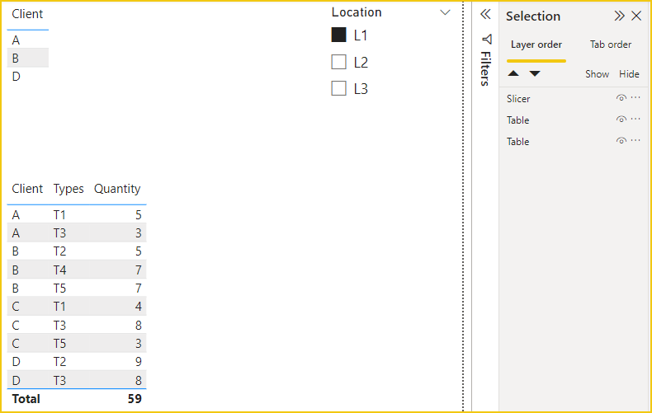The width and height of the screenshot is (652, 413).
Task: Select the T3 cell in first client A rows
Action: tap(59, 233)
